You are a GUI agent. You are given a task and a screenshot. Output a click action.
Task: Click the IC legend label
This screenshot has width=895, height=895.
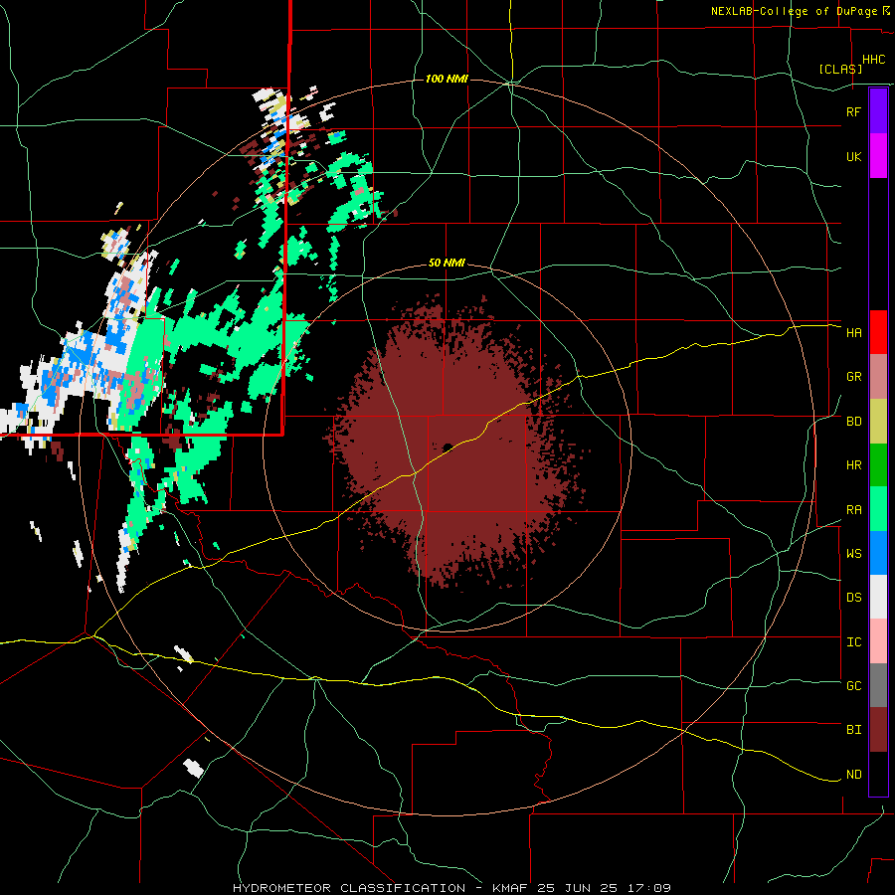[853, 642]
